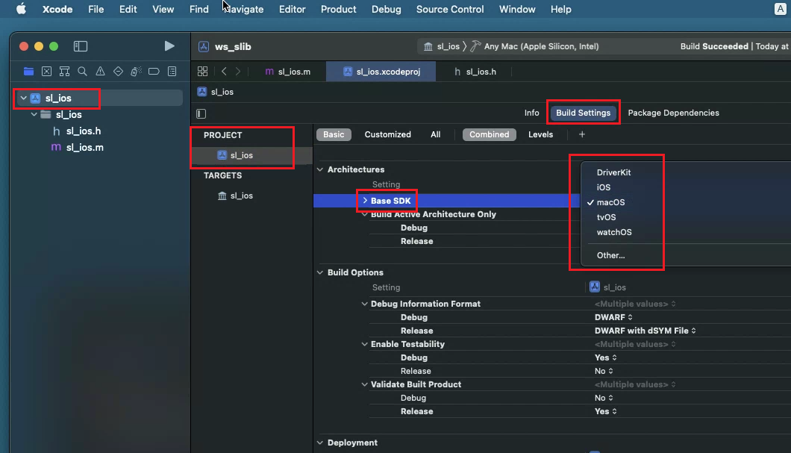Collapse the sl_ios project root
This screenshot has width=791, height=453.
24,98
